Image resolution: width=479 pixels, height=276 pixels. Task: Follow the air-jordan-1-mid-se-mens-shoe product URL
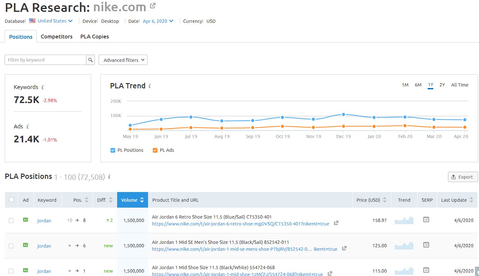point(245,249)
